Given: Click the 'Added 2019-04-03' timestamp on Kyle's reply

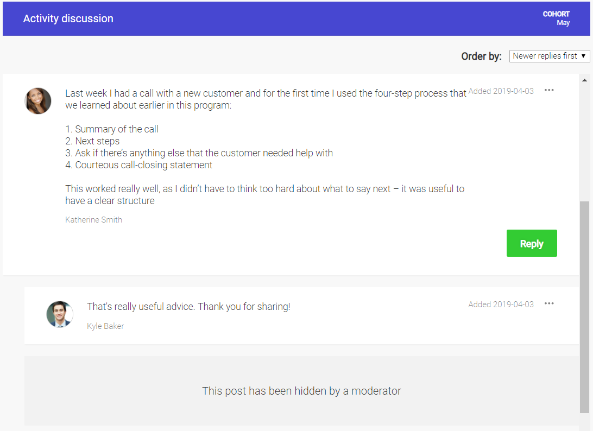Looking at the screenshot, I should (501, 304).
